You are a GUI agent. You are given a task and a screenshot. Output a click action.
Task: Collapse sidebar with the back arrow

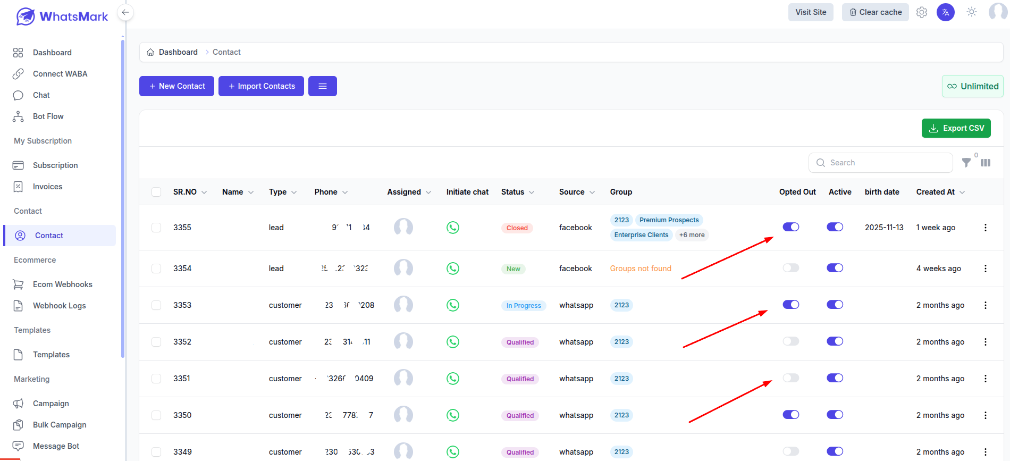tap(125, 12)
